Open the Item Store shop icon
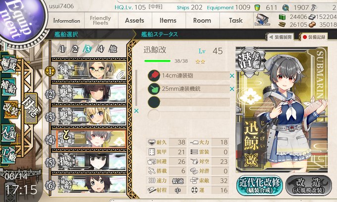The image size is (337, 202). click(262, 20)
